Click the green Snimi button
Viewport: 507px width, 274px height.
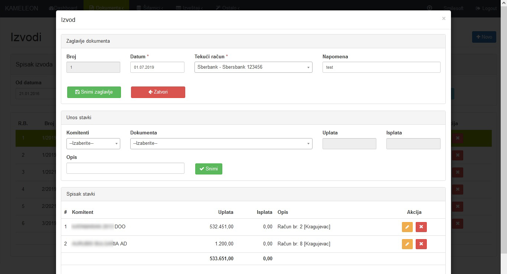point(209,169)
